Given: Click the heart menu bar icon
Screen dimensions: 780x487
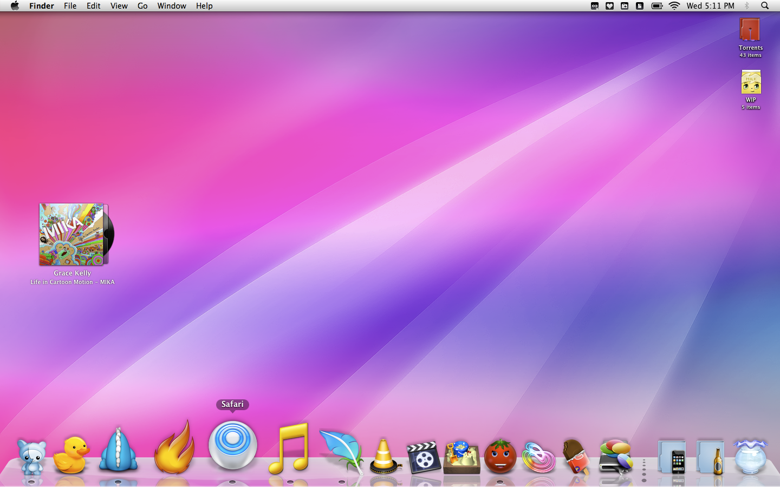Looking at the screenshot, I should 609,6.
